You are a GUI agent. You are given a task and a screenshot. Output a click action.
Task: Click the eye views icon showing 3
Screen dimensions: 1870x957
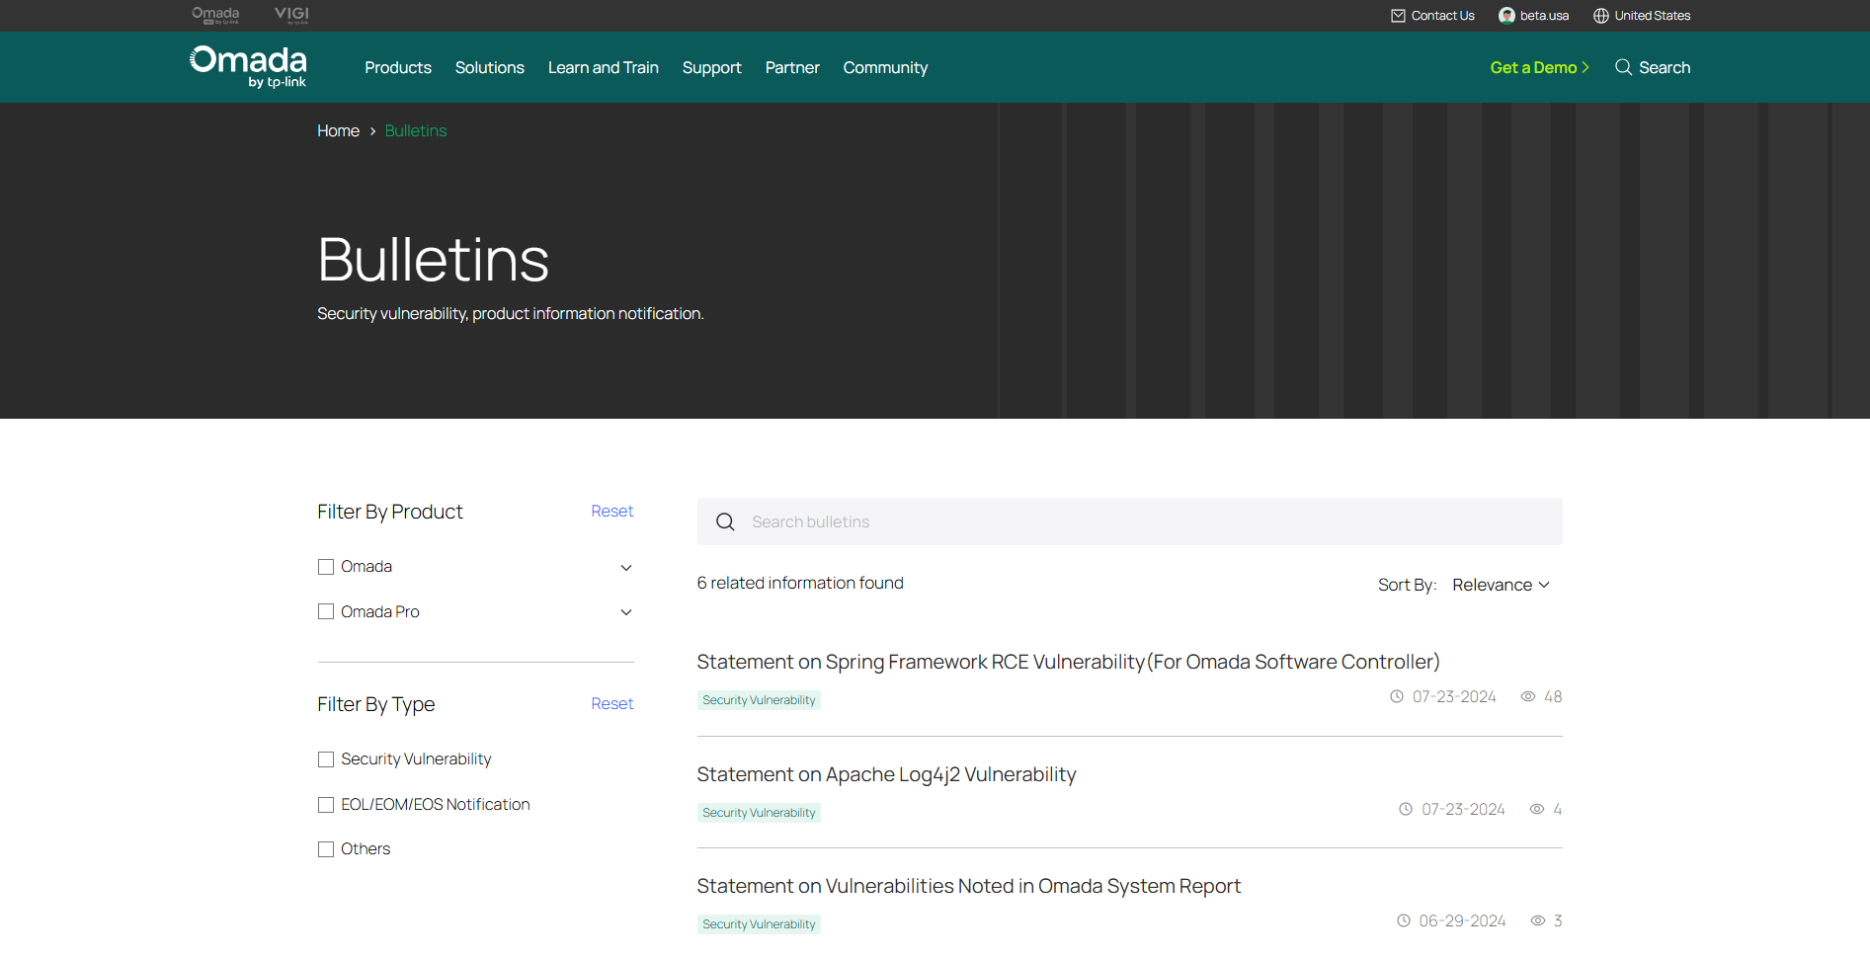coord(1538,920)
